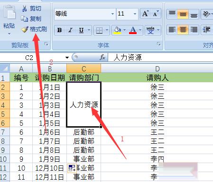
Task: Apply cell Borders button
Action: (99, 30)
